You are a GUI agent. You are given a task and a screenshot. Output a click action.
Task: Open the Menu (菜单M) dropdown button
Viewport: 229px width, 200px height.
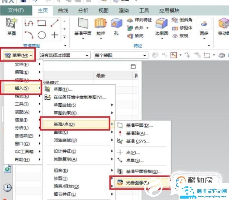(x=18, y=55)
